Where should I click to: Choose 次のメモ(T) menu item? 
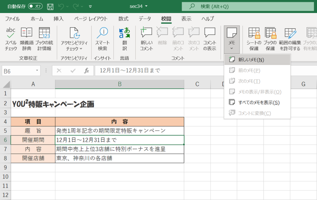257,81
